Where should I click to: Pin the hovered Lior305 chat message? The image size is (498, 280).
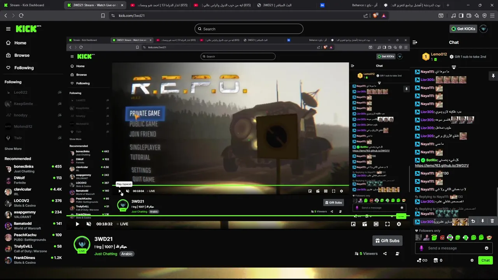[482, 221]
